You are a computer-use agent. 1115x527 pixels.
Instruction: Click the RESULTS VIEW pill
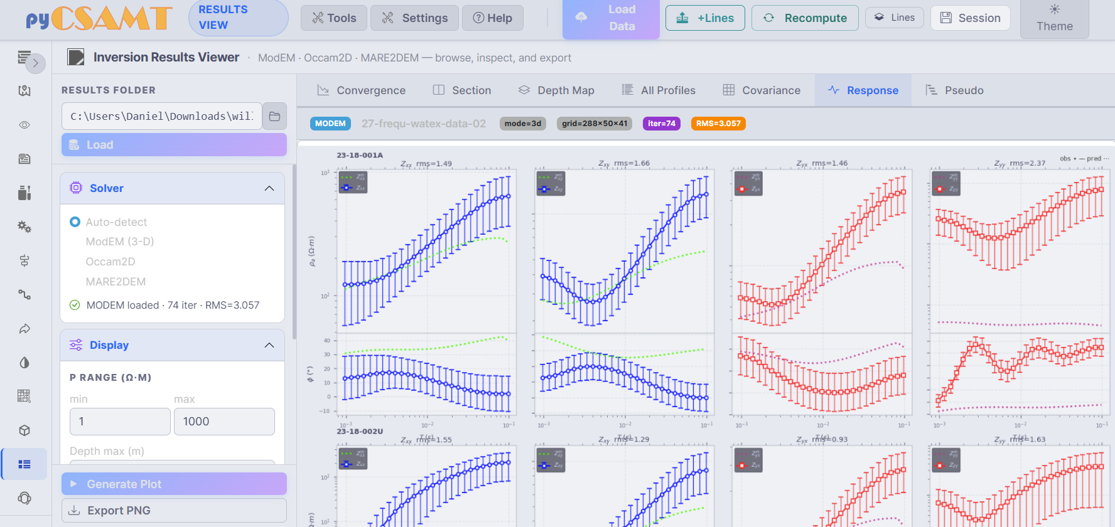click(239, 18)
